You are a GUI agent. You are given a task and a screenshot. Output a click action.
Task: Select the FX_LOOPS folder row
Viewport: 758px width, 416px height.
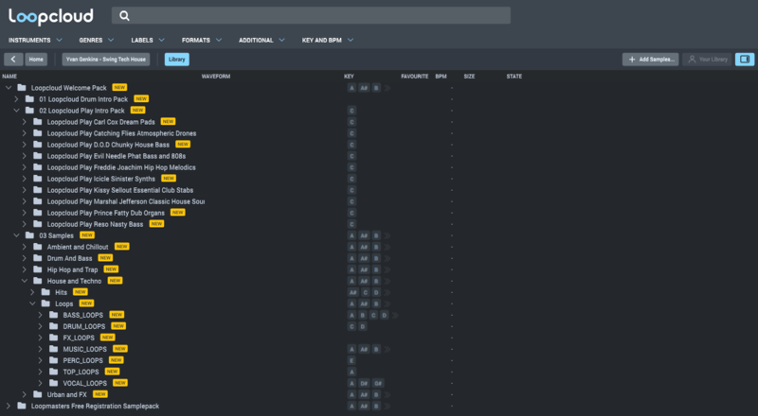pos(79,338)
